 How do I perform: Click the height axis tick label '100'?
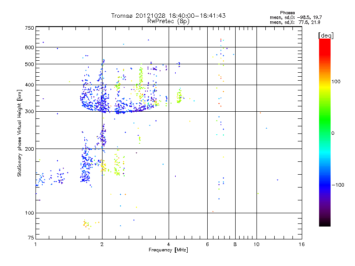coord(29,213)
